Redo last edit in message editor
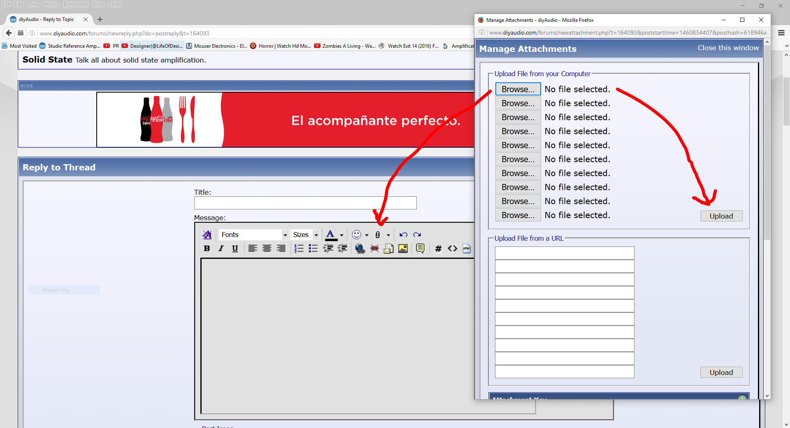This screenshot has width=790, height=428. [417, 235]
